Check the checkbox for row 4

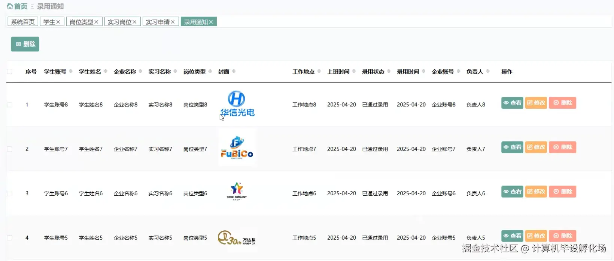pyautogui.click(x=10, y=238)
